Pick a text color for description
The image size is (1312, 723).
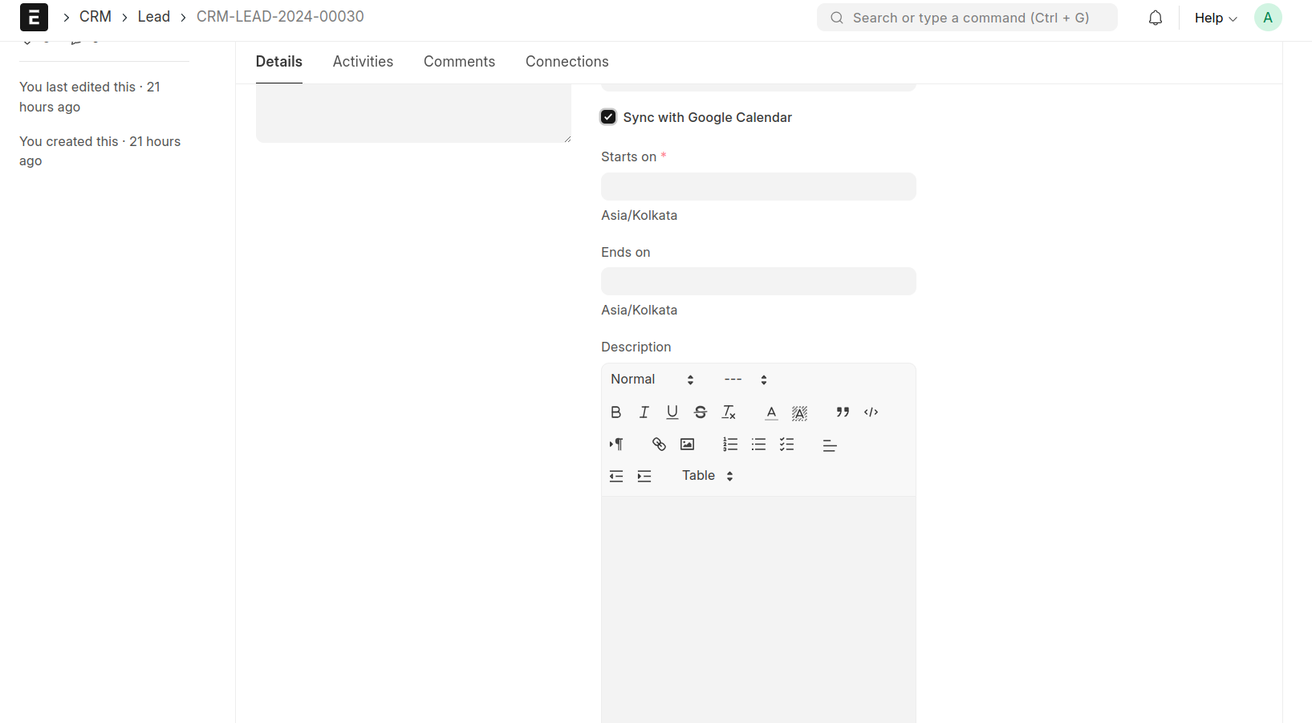tap(771, 412)
